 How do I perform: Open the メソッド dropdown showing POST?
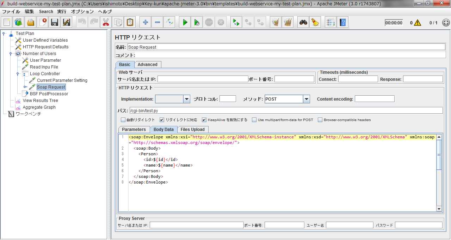(x=306, y=99)
